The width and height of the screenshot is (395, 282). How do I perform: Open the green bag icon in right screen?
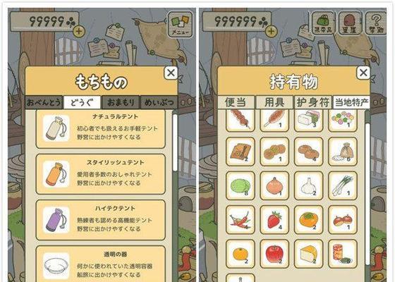(x=324, y=23)
